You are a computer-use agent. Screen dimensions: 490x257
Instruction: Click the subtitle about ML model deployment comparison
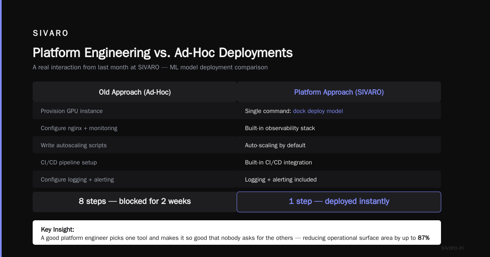pyautogui.click(x=150, y=67)
